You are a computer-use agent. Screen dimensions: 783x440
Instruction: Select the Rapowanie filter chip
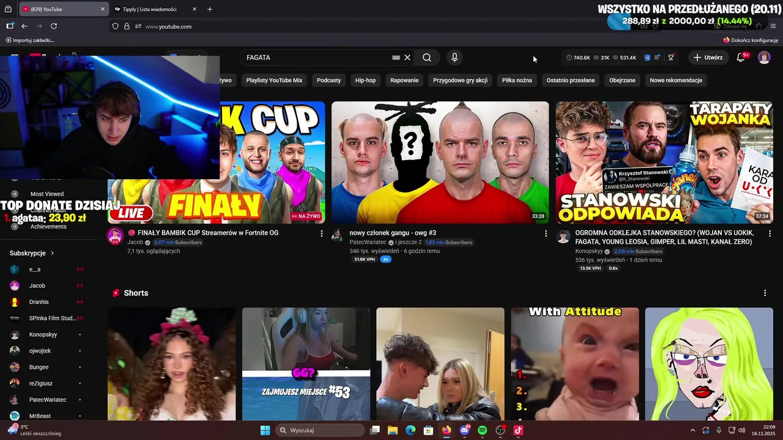404,80
